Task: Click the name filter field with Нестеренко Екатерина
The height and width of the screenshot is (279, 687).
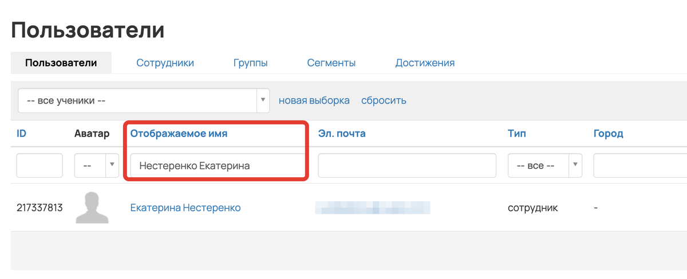Action: 217,166
